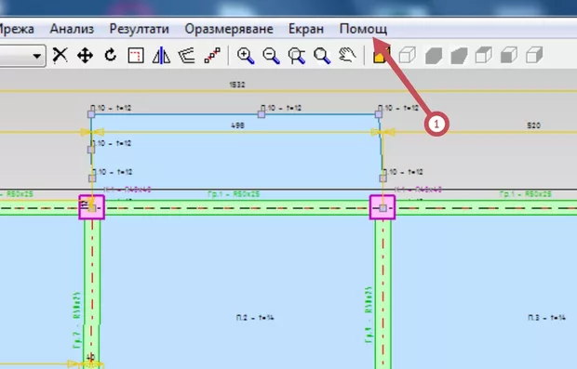Choose the cube view with gray top face
The image size is (577, 369).
tap(484, 56)
